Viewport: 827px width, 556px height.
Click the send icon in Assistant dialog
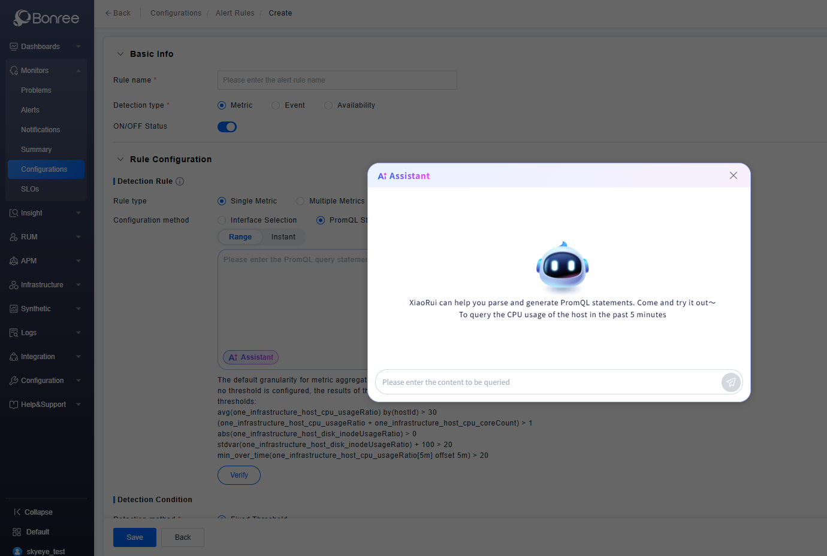pyautogui.click(x=731, y=382)
